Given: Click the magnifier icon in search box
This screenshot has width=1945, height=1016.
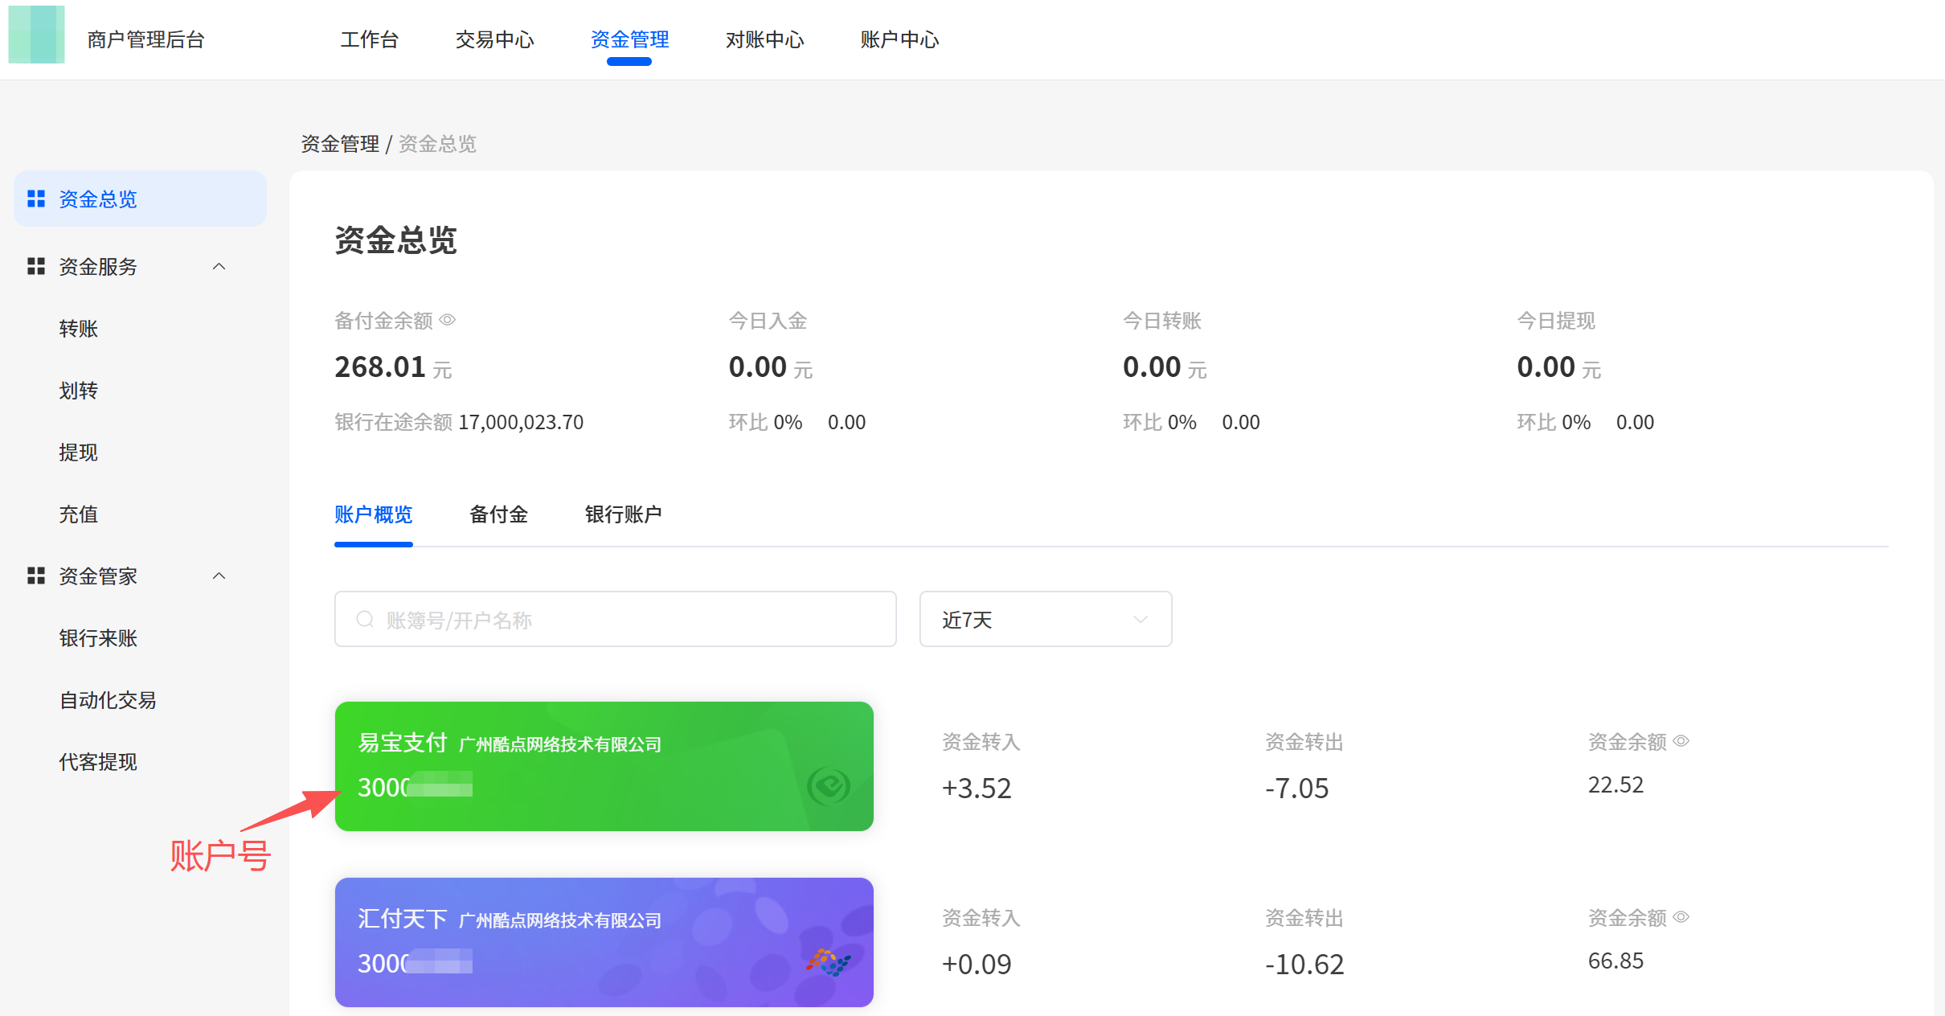Looking at the screenshot, I should (364, 619).
